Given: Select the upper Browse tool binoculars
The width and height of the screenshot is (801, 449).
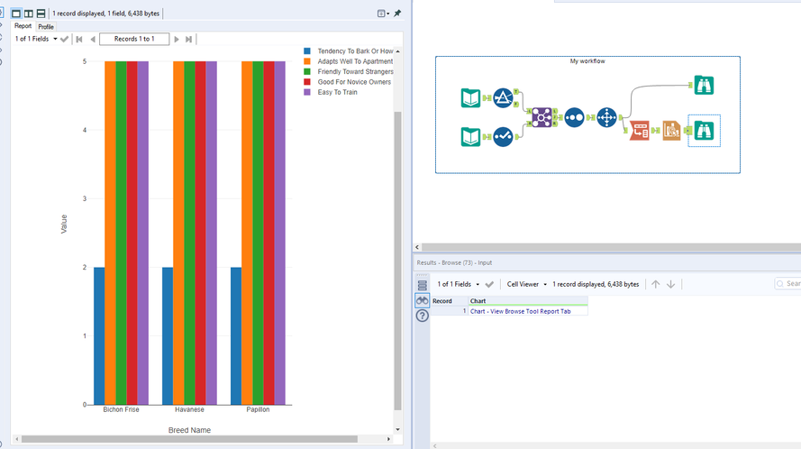Looking at the screenshot, I should point(704,85).
